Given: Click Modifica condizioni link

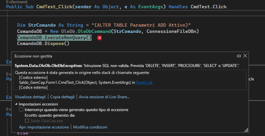Looking at the screenshot, I should tap(90, 127).
